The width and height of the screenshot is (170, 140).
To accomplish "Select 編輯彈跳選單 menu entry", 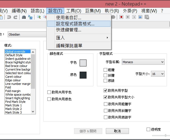I will click(x=79, y=46).
